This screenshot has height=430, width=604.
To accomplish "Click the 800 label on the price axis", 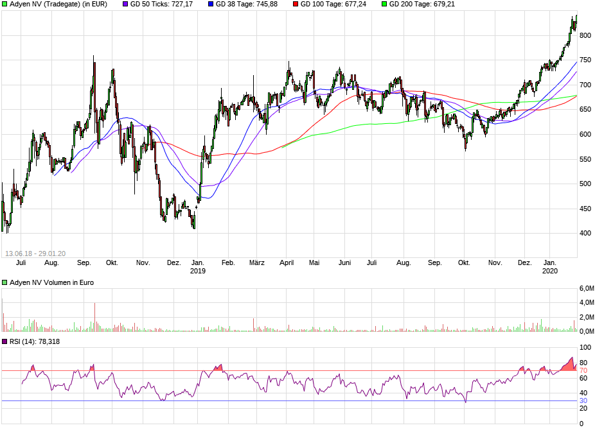I will point(586,37).
